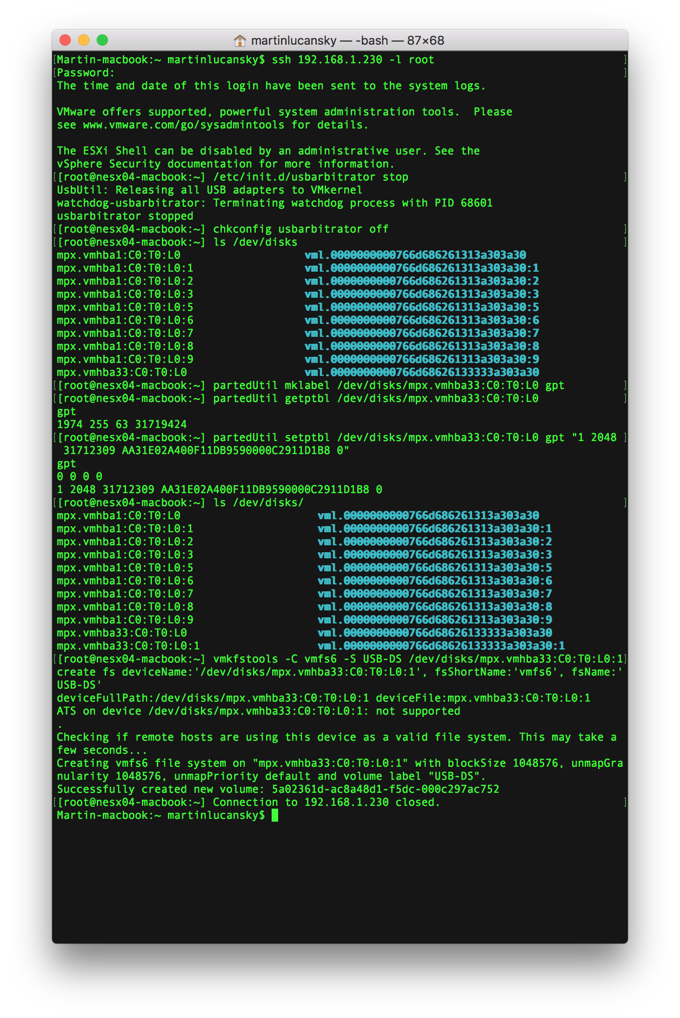Click the volume UUID 5a02361d-ac8a48d1 text

(x=386, y=789)
